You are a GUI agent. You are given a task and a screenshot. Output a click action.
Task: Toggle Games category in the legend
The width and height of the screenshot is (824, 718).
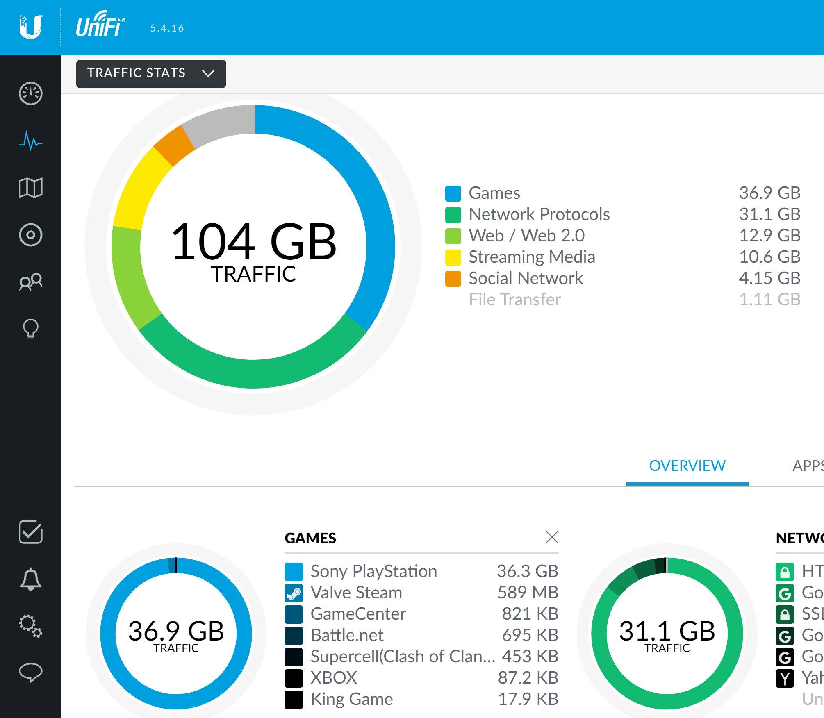tap(494, 193)
